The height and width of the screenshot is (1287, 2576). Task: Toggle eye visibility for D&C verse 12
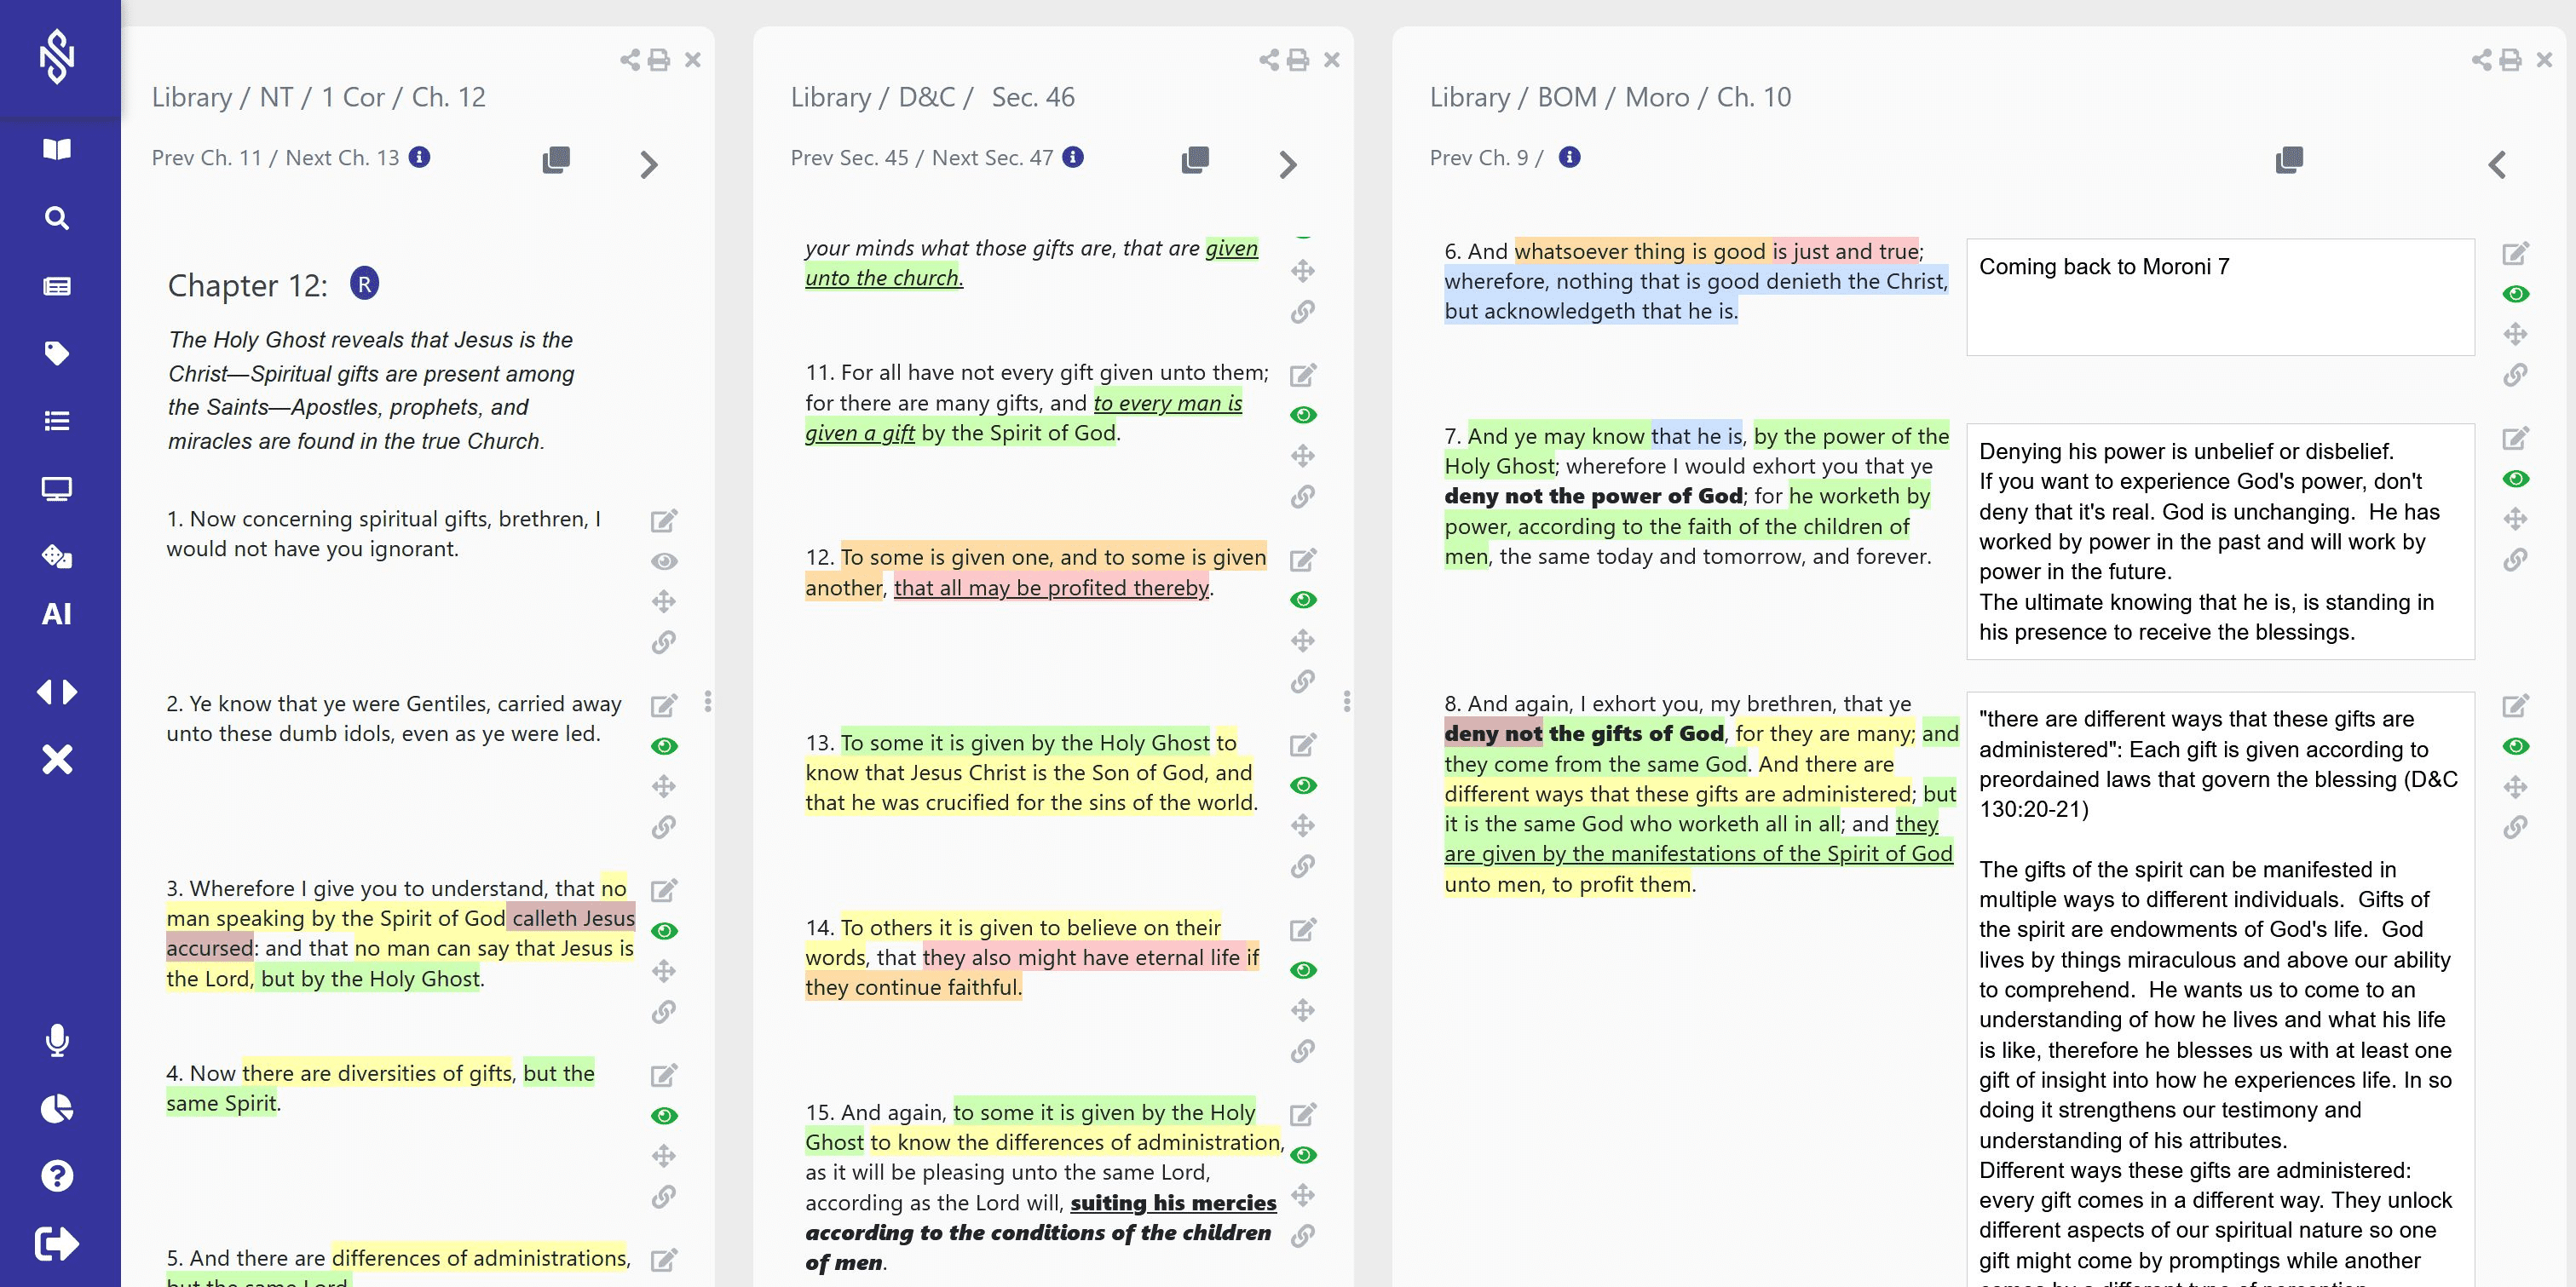[x=1302, y=600]
